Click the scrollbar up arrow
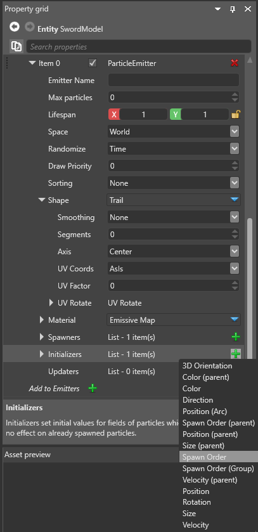Screen dimensions: 258x532 250,60
